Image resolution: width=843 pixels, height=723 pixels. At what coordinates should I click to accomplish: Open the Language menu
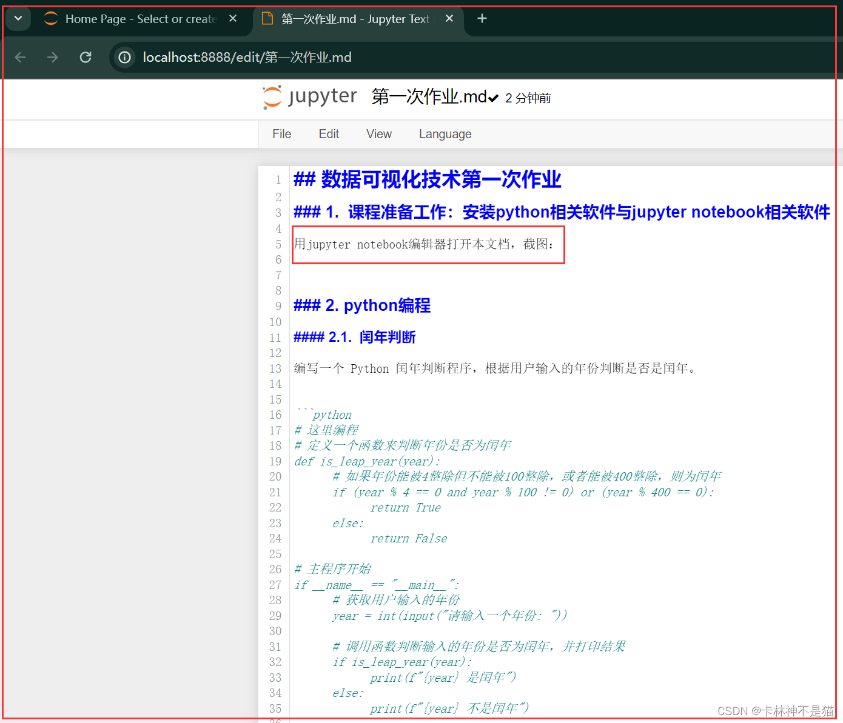pos(445,134)
